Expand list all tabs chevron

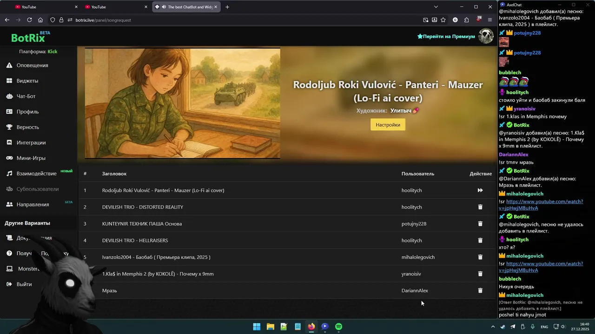point(436,7)
